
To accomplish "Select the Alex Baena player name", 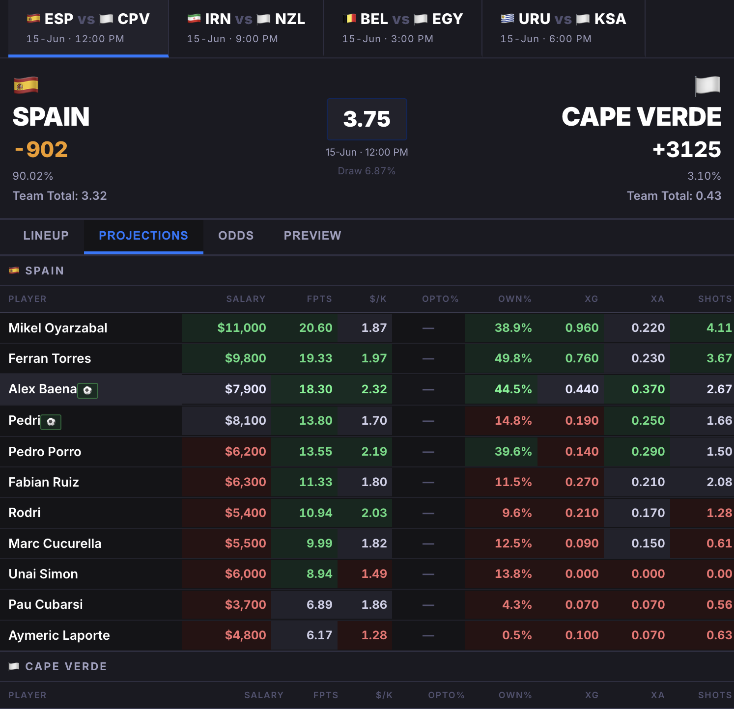I will [43, 389].
